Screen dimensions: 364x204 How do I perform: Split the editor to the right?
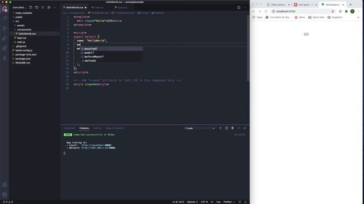point(239,7)
